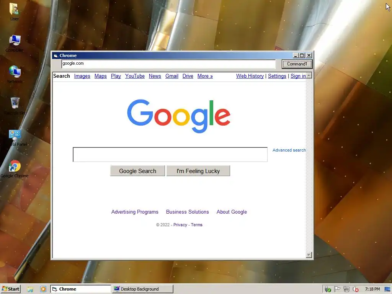This screenshot has height=294, width=392.
Task: Click the Google search text box
Action: [170, 155]
